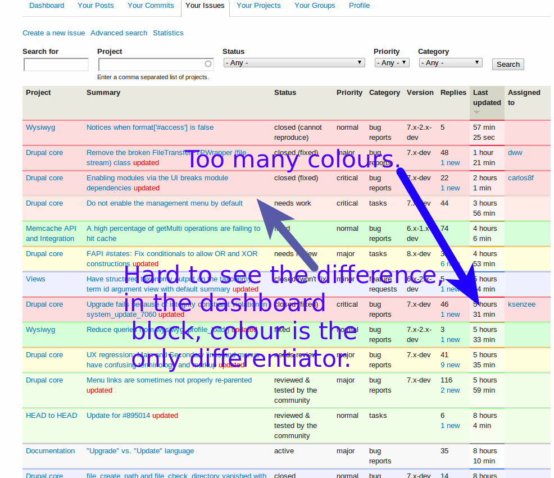The image size is (554, 478).
Task: Sort the table by Priority column header
Action: point(349,93)
